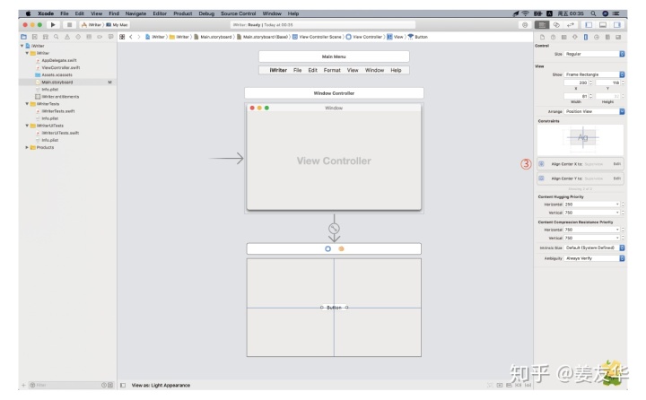Image resolution: width=646 pixels, height=400 pixels.
Task: Open the Navigate menu
Action: (135, 13)
